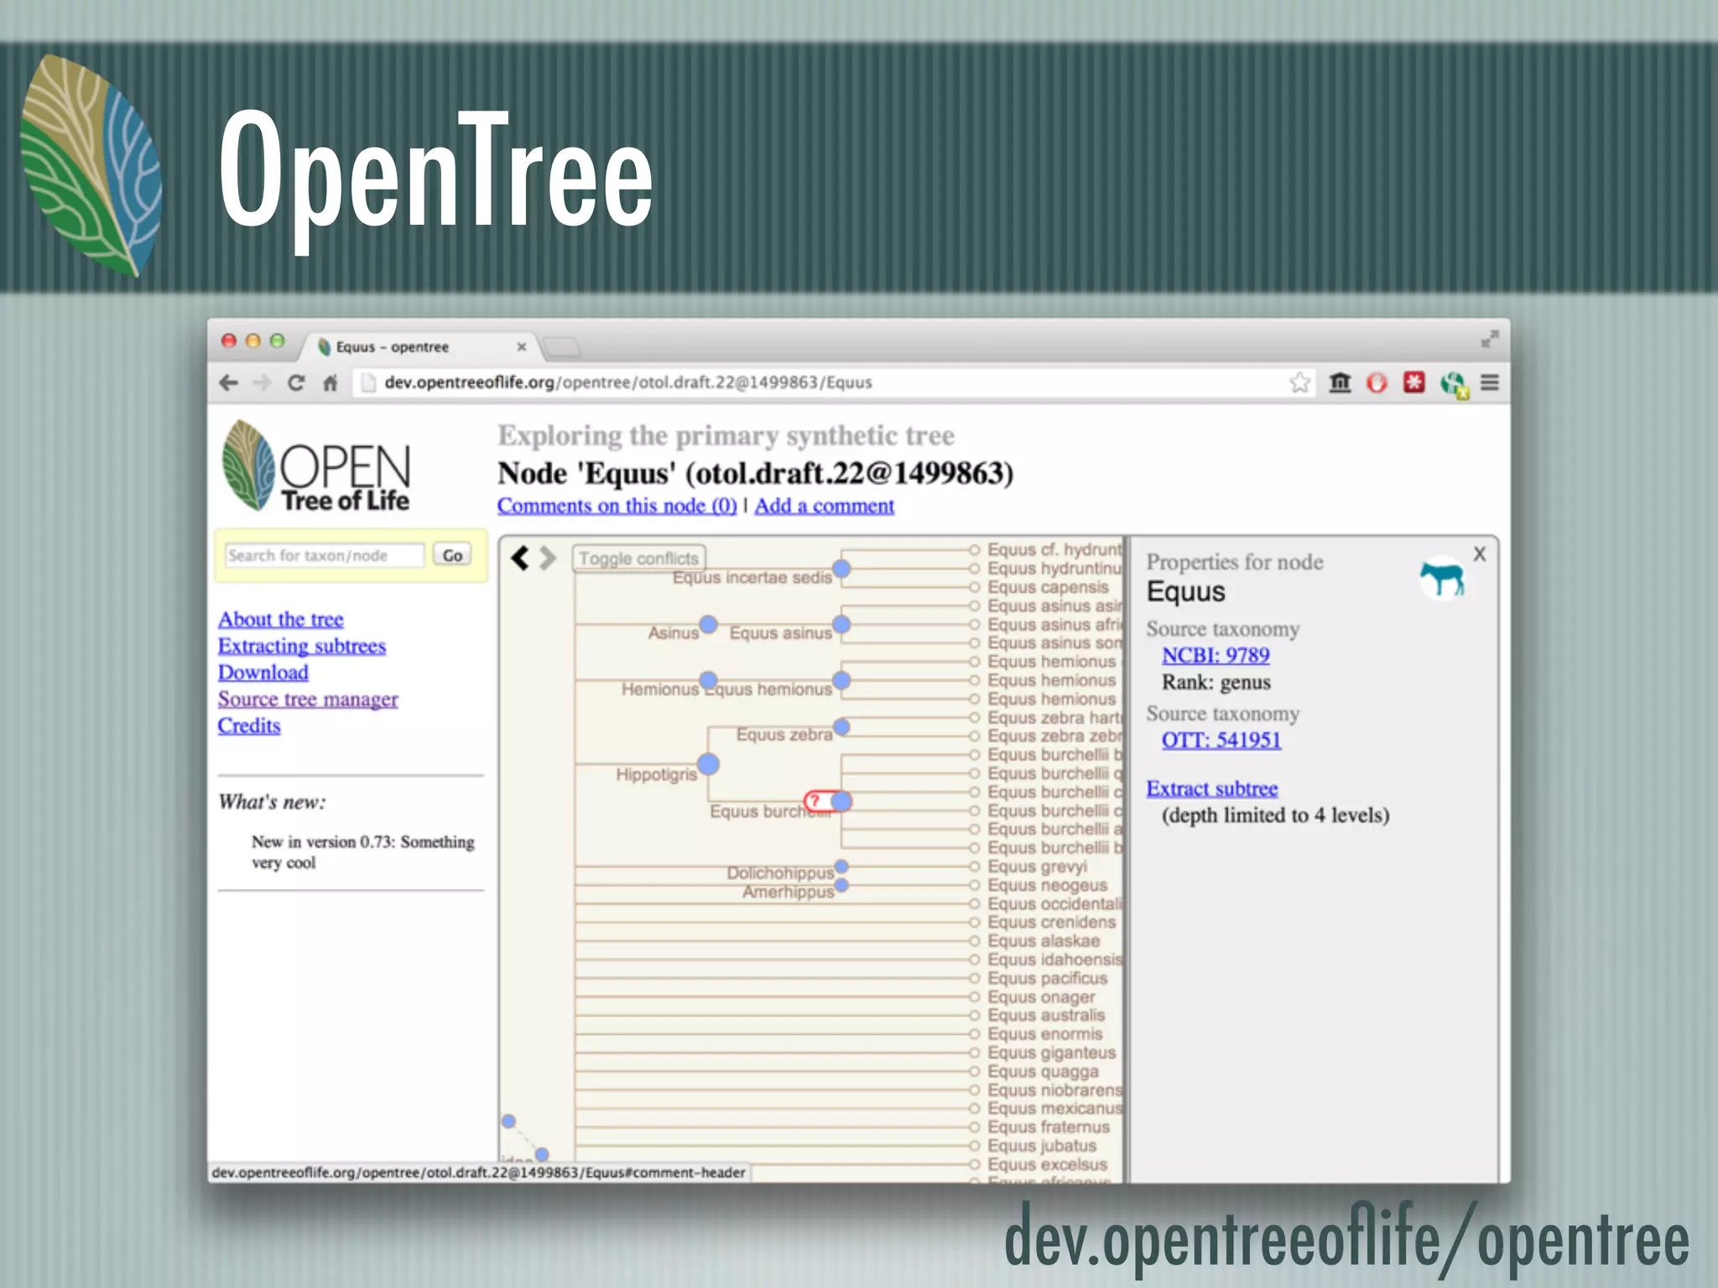
Task: Click the museum building extension icon
Action: [1340, 382]
